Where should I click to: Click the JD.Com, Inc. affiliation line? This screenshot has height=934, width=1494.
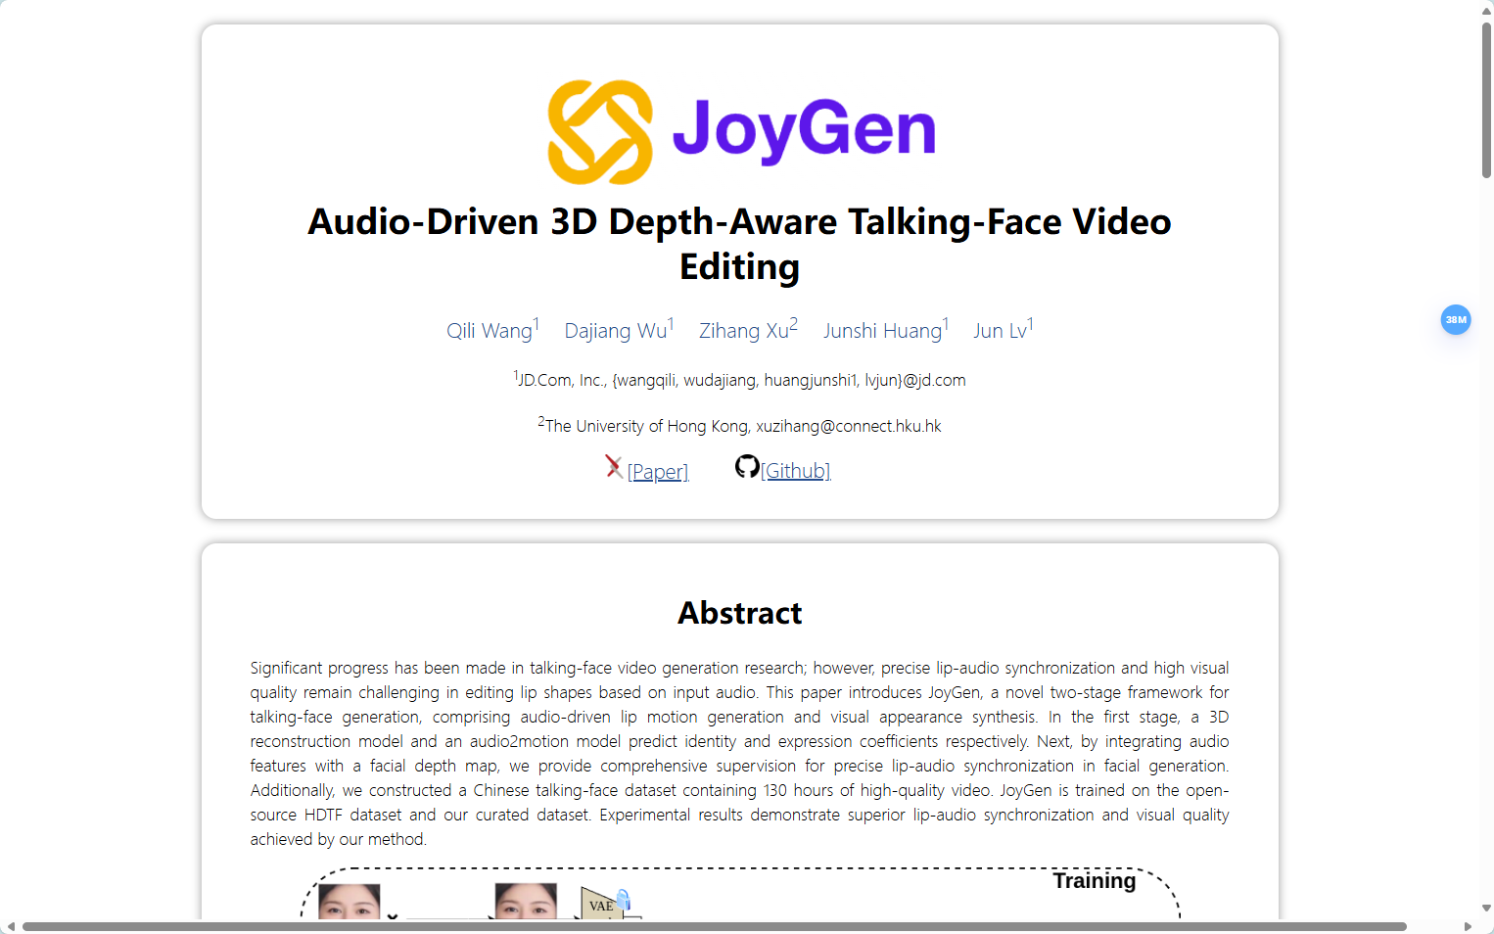point(739,380)
